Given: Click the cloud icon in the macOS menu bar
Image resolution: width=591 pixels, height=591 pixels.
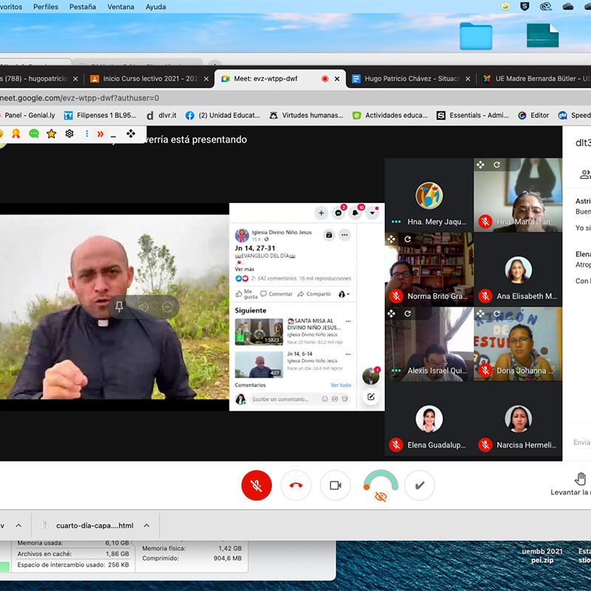Looking at the screenshot, I should pos(567,7).
